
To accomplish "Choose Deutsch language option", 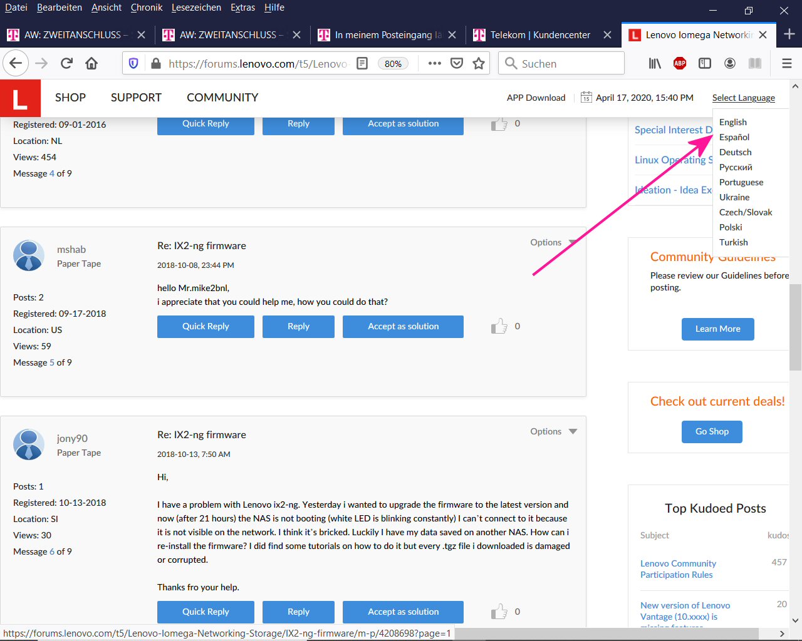I will [x=736, y=152].
